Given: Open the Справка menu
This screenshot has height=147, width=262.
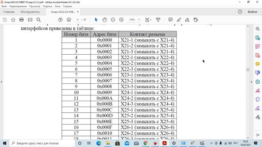Looking at the screenshot, I should pyautogui.click(x=68, y=6).
